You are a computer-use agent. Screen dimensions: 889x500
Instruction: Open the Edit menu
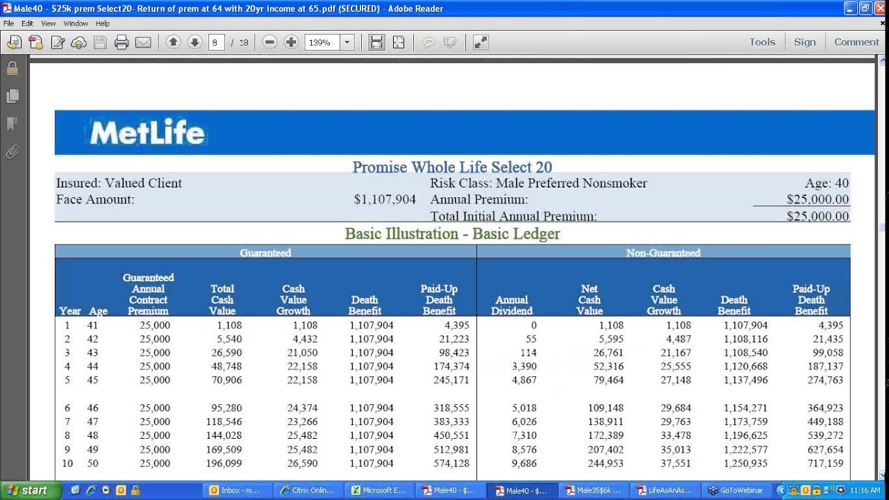pyautogui.click(x=27, y=23)
